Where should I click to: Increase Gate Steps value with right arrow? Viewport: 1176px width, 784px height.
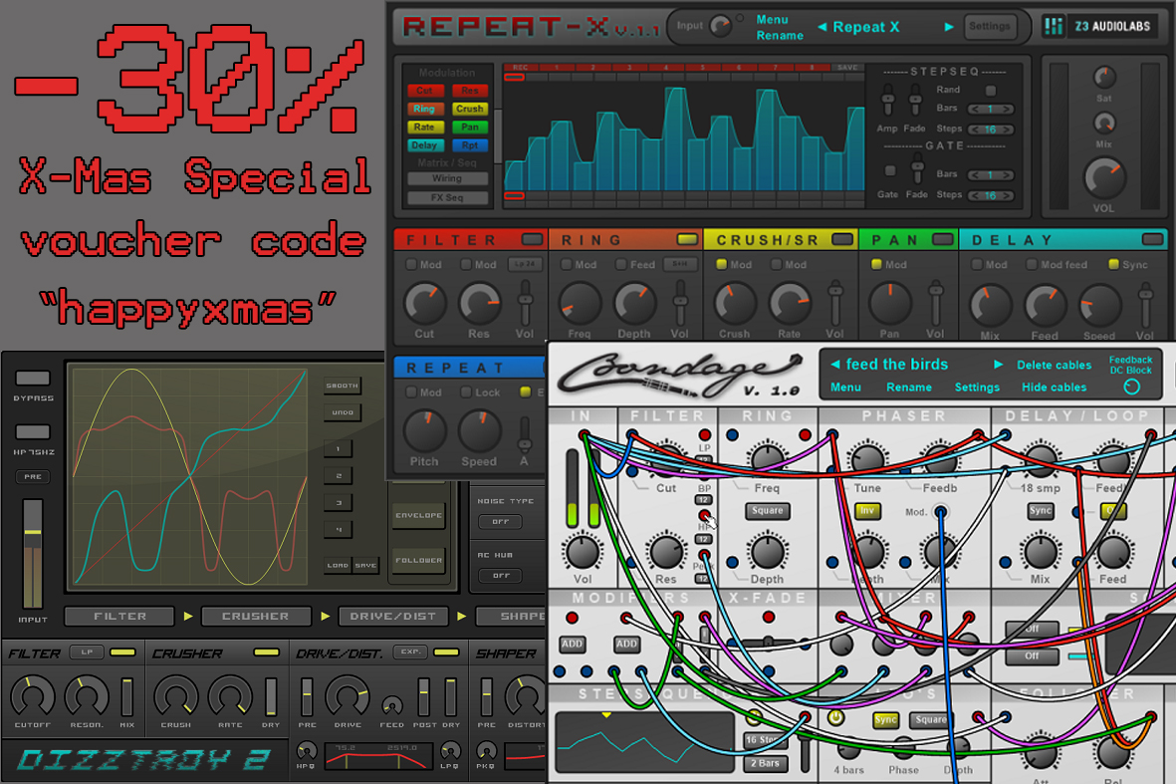pos(1007,196)
